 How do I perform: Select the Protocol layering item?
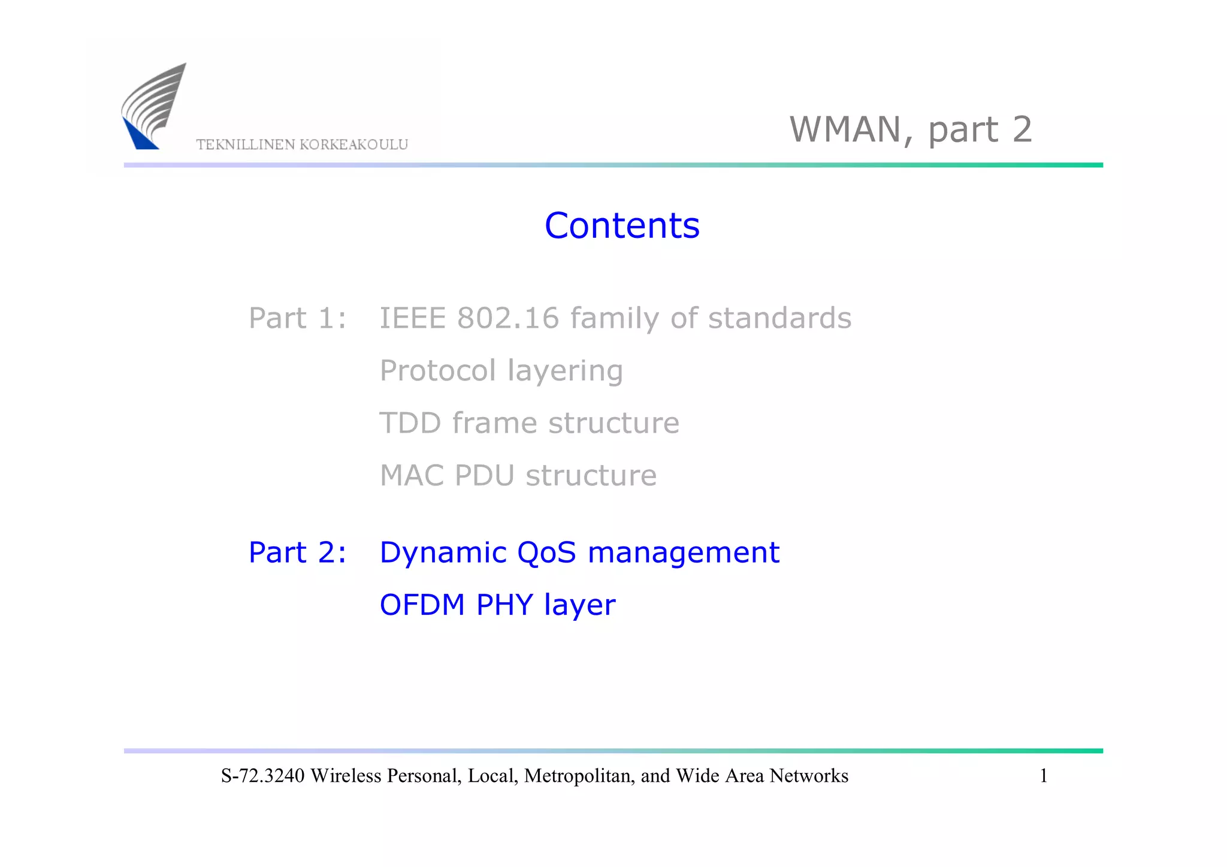501,371
